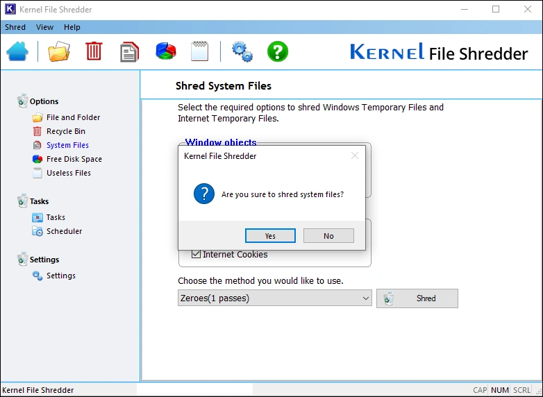Click the Home icon in the toolbar
Image resolution: width=543 pixels, height=397 pixels.
pos(18,52)
